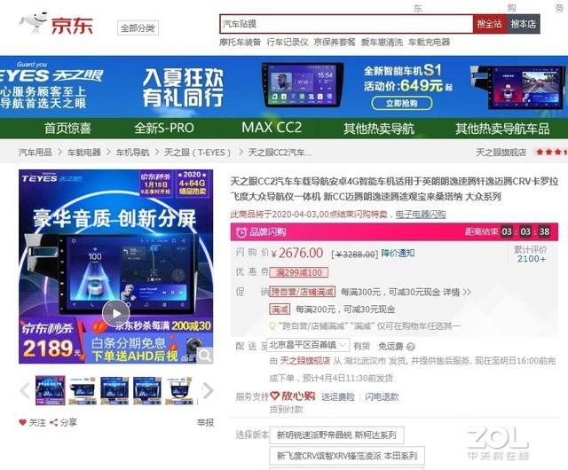Viewport: 568px width, 470px height.
Task: Click the brand flash sale clock icon
Action: (x=241, y=232)
